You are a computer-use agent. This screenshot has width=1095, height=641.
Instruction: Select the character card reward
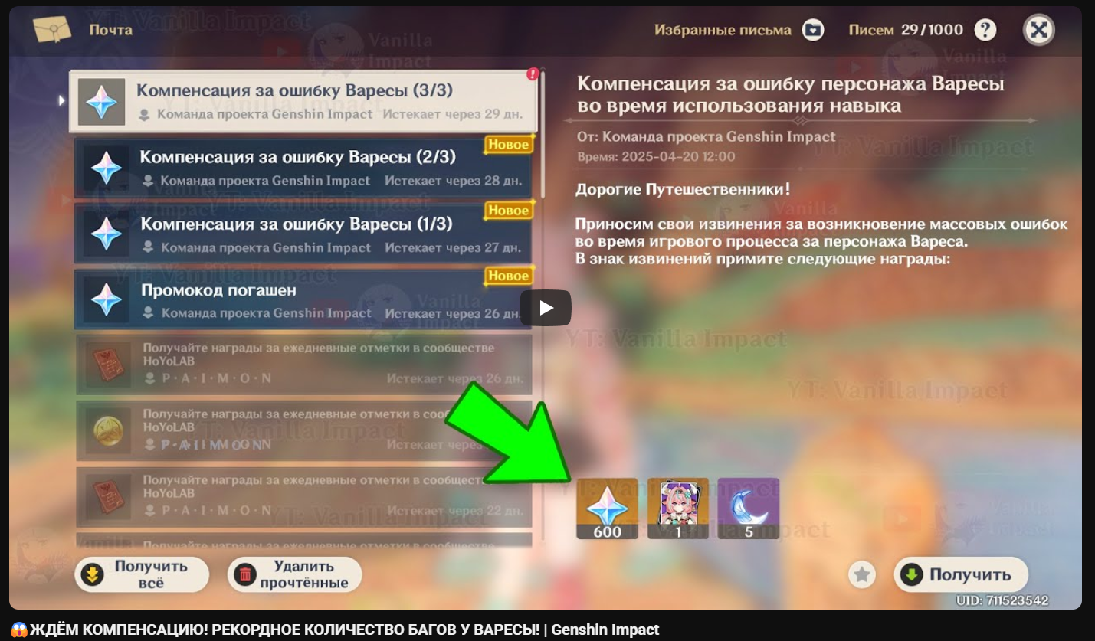(678, 509)
